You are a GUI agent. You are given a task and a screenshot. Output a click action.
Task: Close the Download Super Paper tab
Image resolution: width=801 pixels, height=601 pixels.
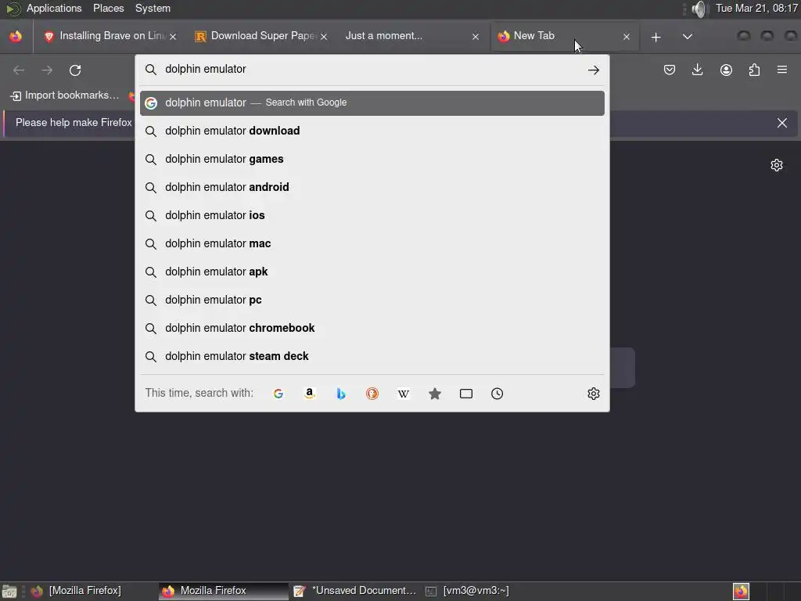point(324,37)
